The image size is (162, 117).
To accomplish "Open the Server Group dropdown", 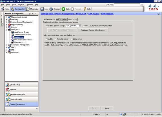I will pyautogui.click(x=80, y=26).
